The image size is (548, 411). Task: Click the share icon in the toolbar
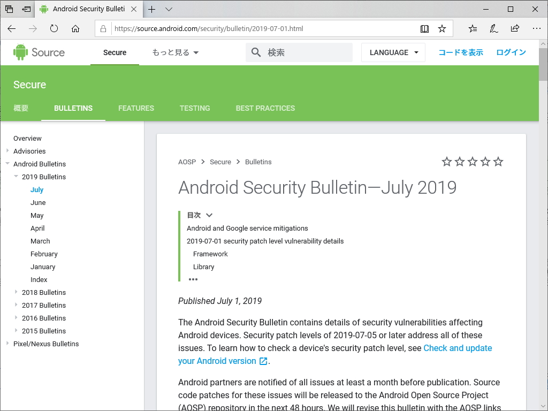point(515,28)
